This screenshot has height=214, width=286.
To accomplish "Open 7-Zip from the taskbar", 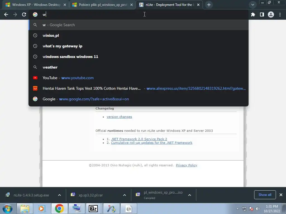I will click(x=93, y=208).
